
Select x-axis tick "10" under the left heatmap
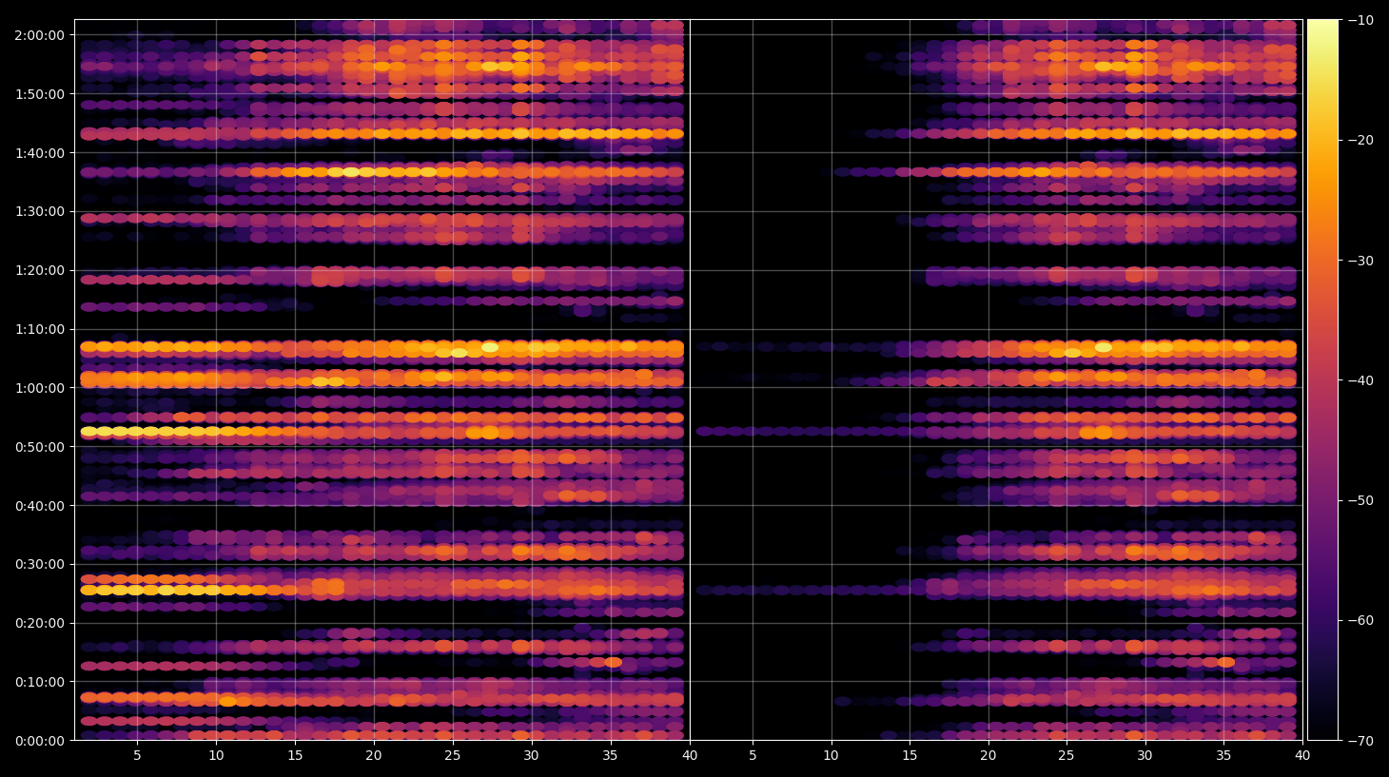[216, 756]
